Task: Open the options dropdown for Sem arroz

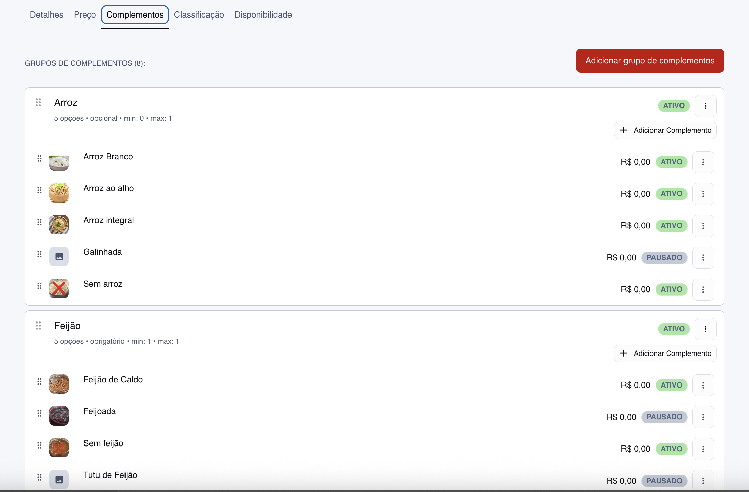Action: [703, 289]
